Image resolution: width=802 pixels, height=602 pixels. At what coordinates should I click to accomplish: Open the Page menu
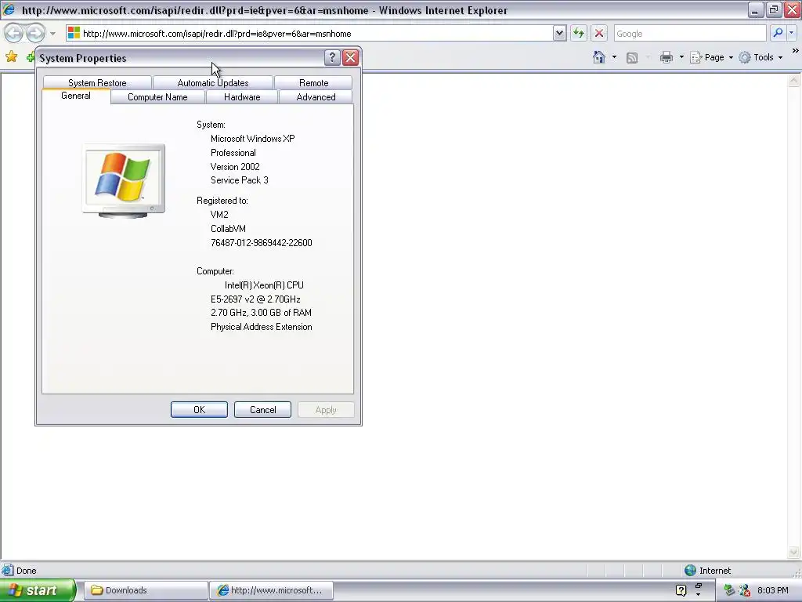pos(711,57)
